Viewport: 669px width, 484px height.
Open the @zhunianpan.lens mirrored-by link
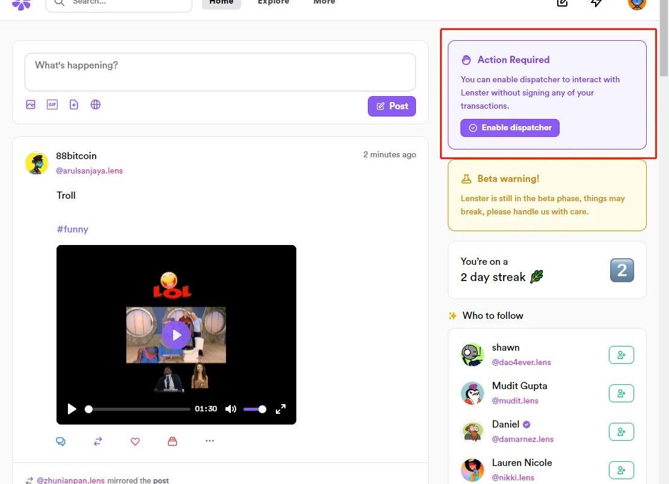tap(70, 480)
